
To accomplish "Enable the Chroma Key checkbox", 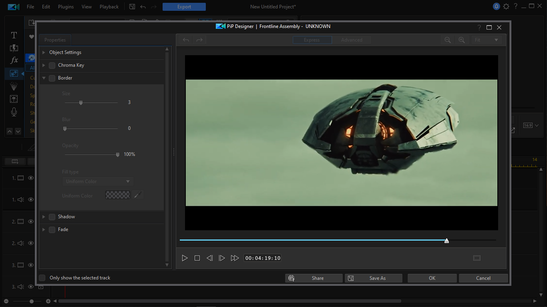I will 52,65.
